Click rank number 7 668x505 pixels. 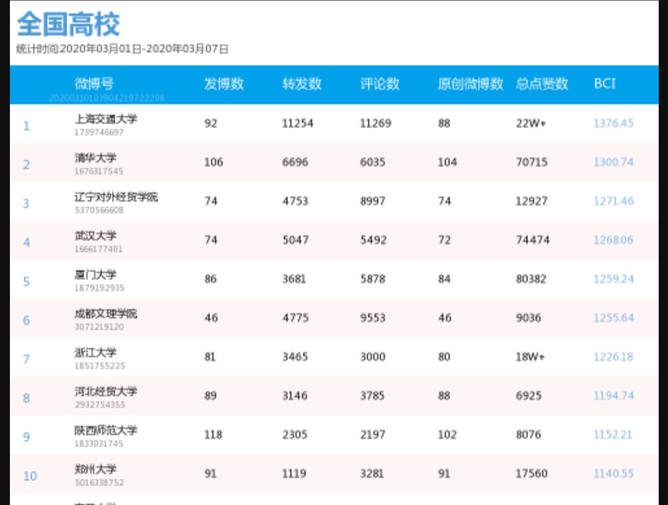27,360
